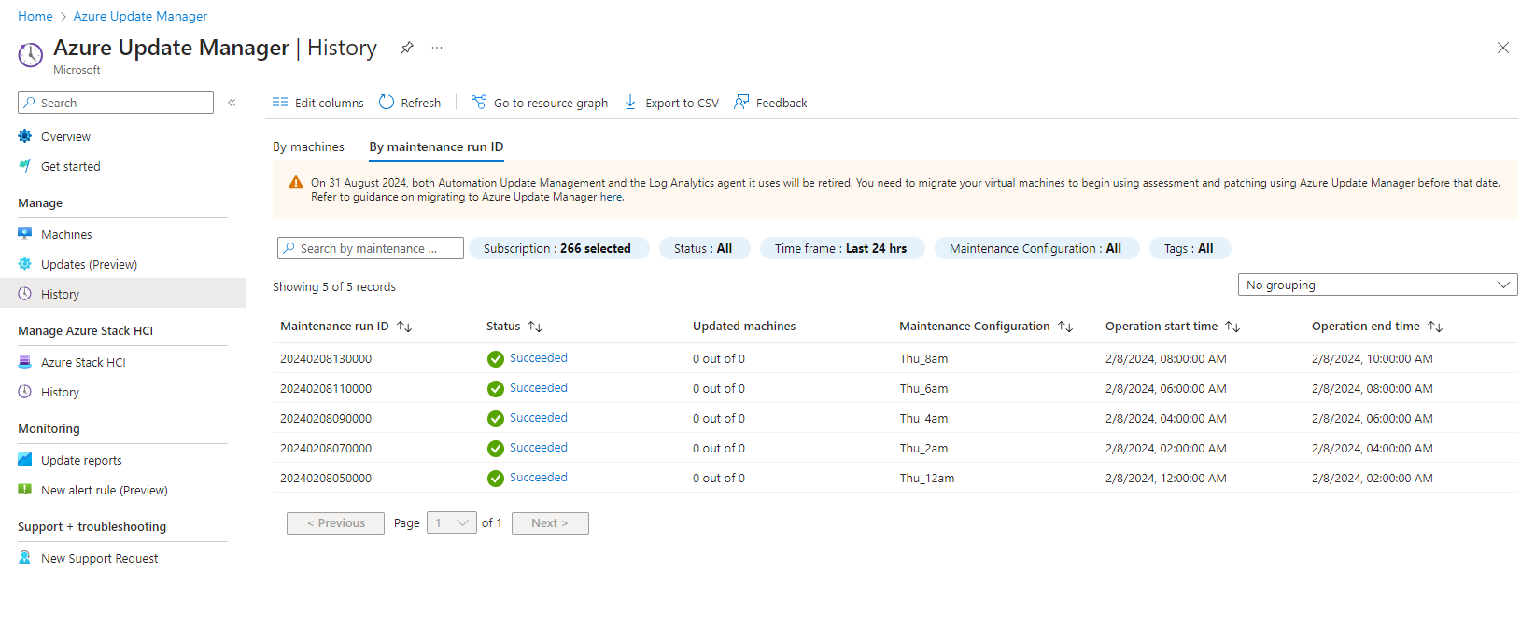Open Succeeded status for Thu_2am run
The width and height of the screenshot is (1535, 626).
pyautogui.click(x=539, y=448)
